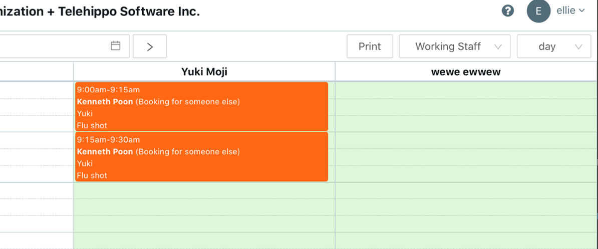Expand the ellie account menu chevron
The width and height of the screenshot is (598, 249).
coord(581,11)
